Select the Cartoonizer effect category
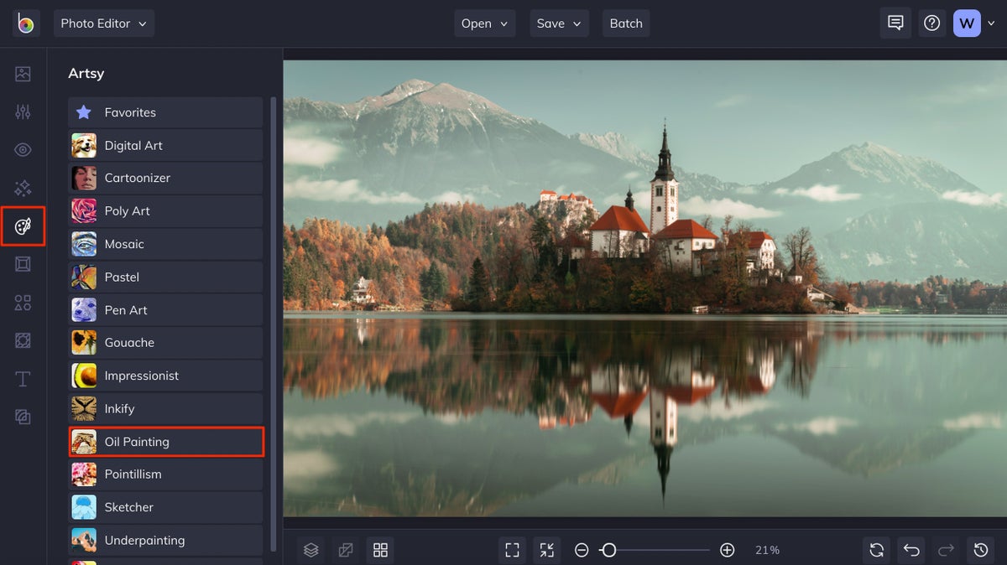Screen dimensions: 1007x565 tap(166, 178)
